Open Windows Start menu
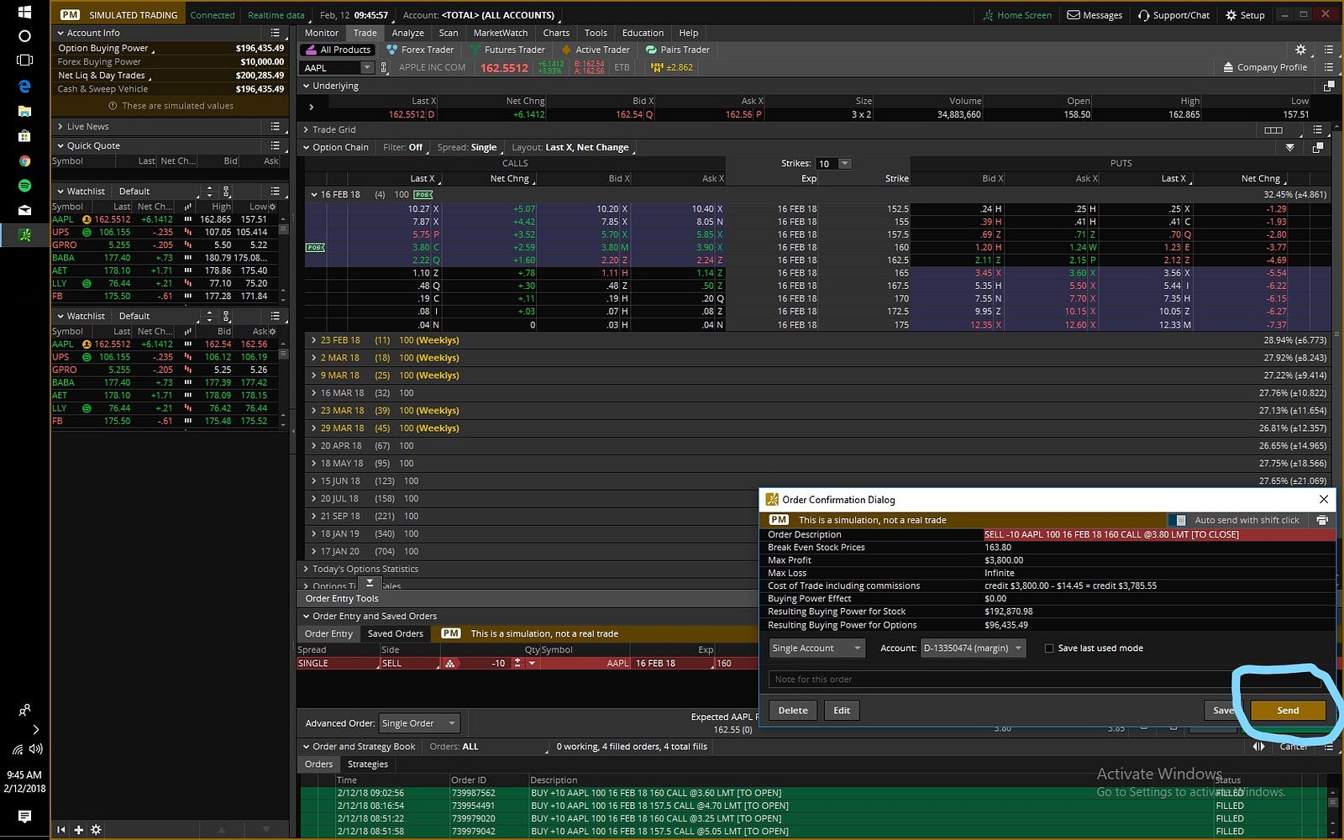Screen dimensions: 1344x840 (24, 12)
